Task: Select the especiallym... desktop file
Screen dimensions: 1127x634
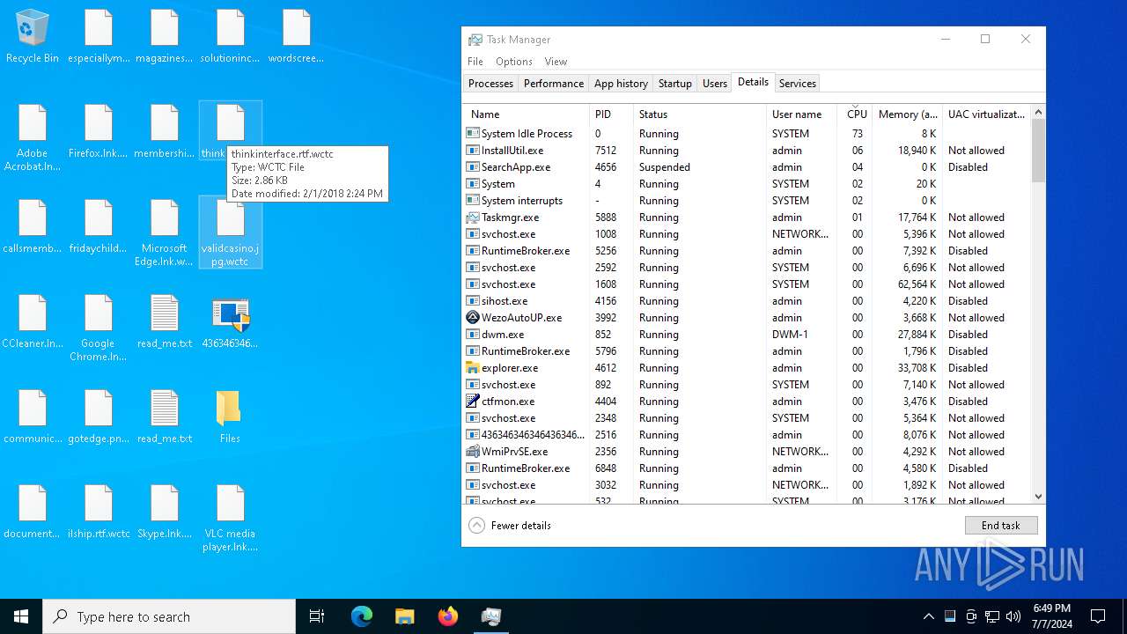Action: pyautogui.click(x=99, y=37)
